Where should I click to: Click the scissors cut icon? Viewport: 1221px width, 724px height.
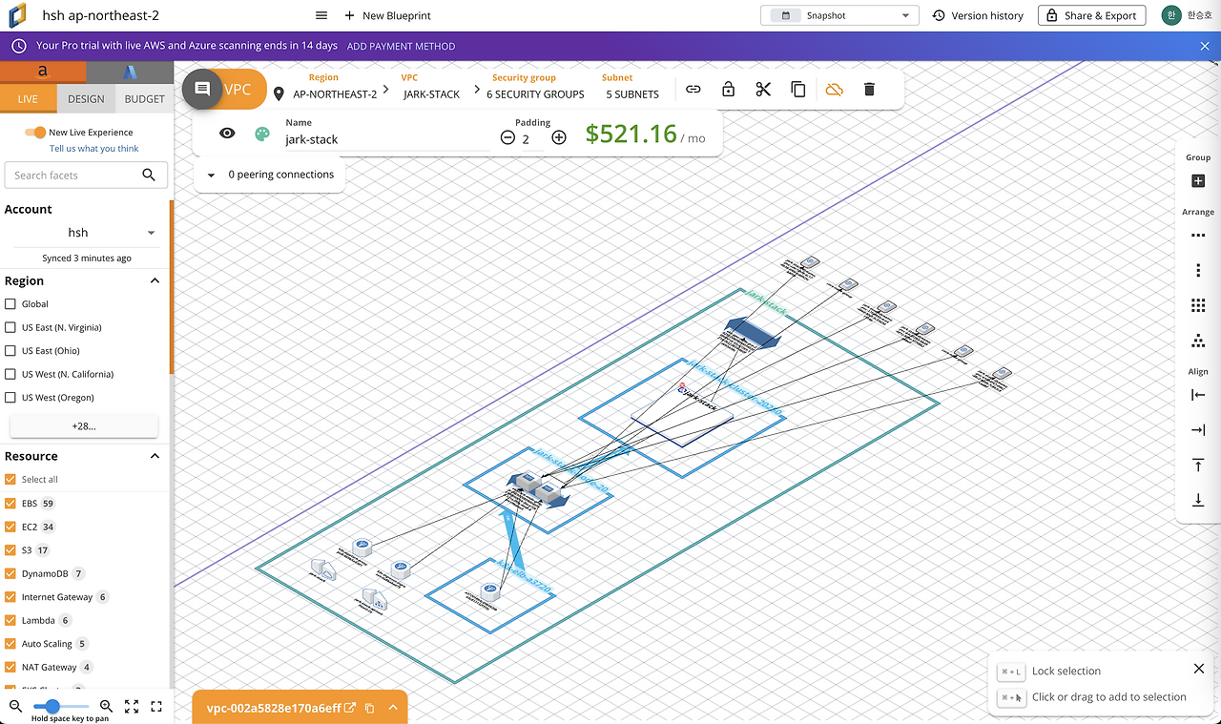tap(763, 89)
